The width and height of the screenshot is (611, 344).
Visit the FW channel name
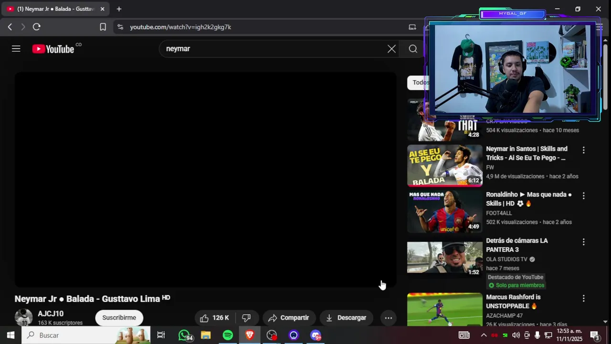490,167
